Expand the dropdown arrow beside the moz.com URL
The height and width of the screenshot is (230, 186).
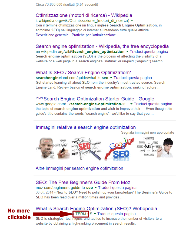96,188
